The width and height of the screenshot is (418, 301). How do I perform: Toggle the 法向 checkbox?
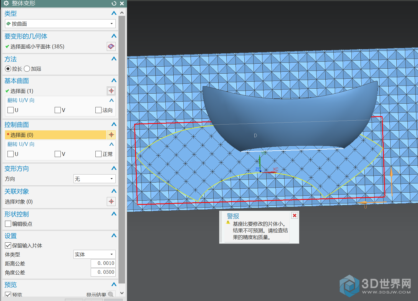[x=98, y=110]
